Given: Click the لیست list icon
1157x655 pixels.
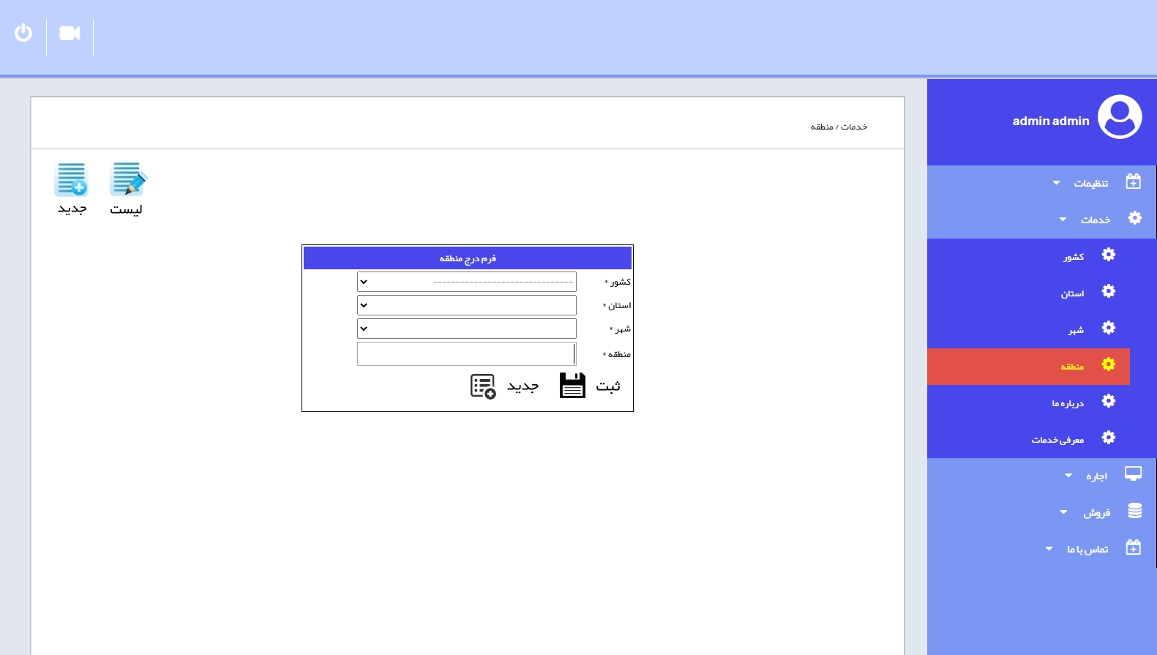Looking at the screenshot, I should [x=127, y=180].
